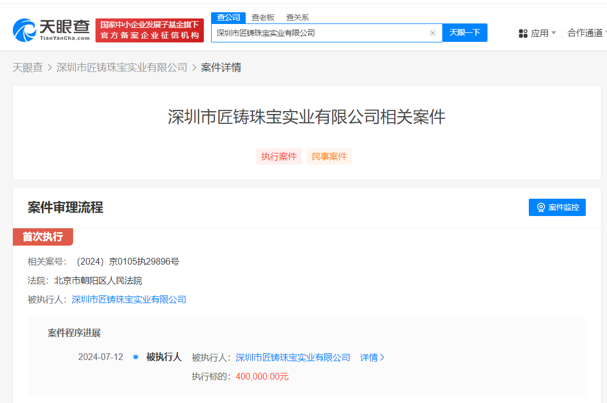Open the 合作通道 dropdown
The width and height of the screenshot is (607, 403).
[585, 33]
